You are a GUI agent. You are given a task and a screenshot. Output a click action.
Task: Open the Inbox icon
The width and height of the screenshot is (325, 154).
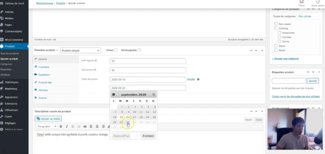pos(301,3)
